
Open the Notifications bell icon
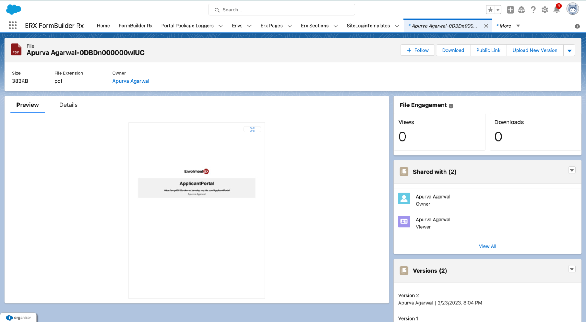556,10
